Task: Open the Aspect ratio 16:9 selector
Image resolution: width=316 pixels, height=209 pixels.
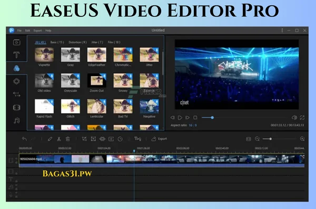Action: [193, 125]
